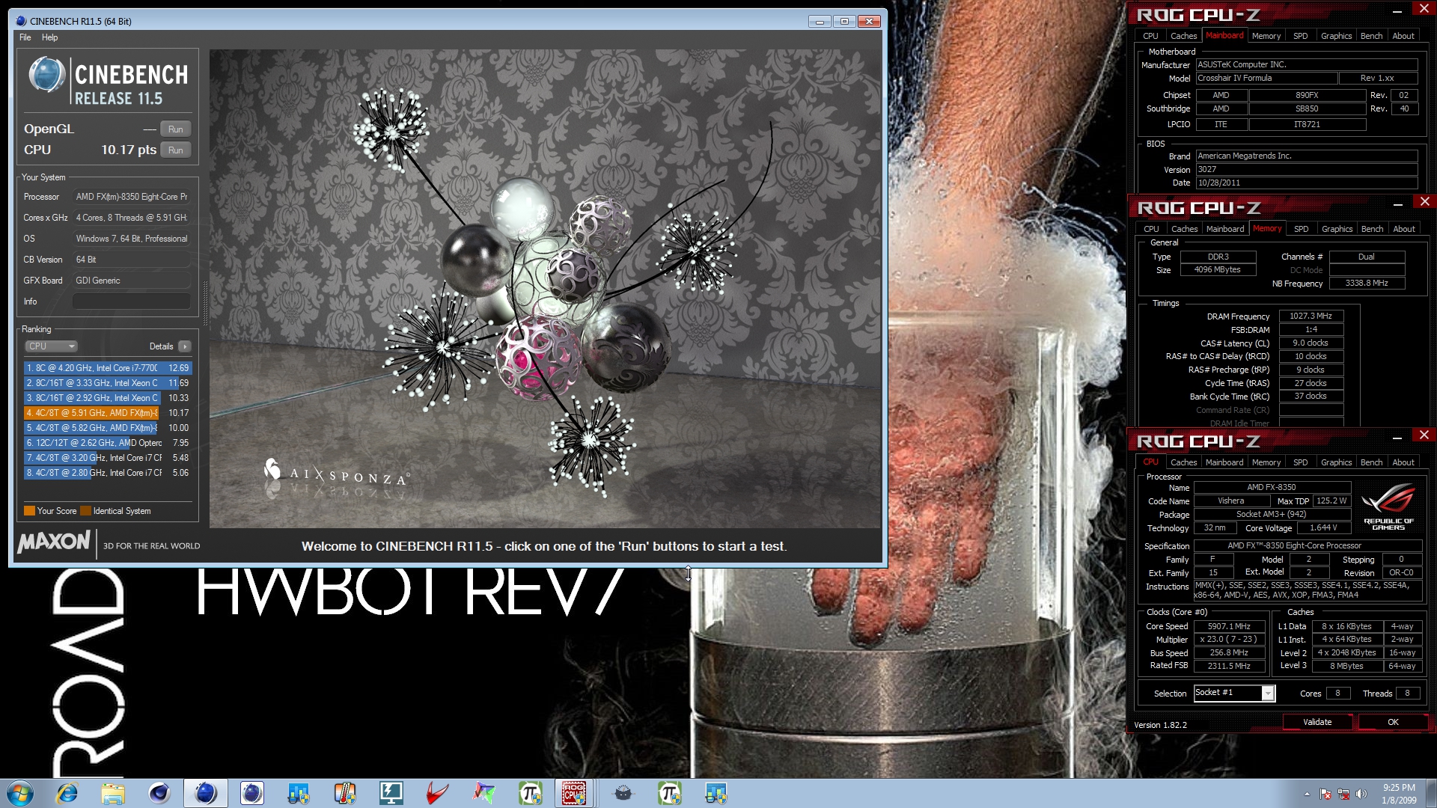Image resolution: width=1437 pixels, height=808 pixels.
Task: Click the motherboard model 'Crosshair IV Formula'
Action: pos(1266,78)
